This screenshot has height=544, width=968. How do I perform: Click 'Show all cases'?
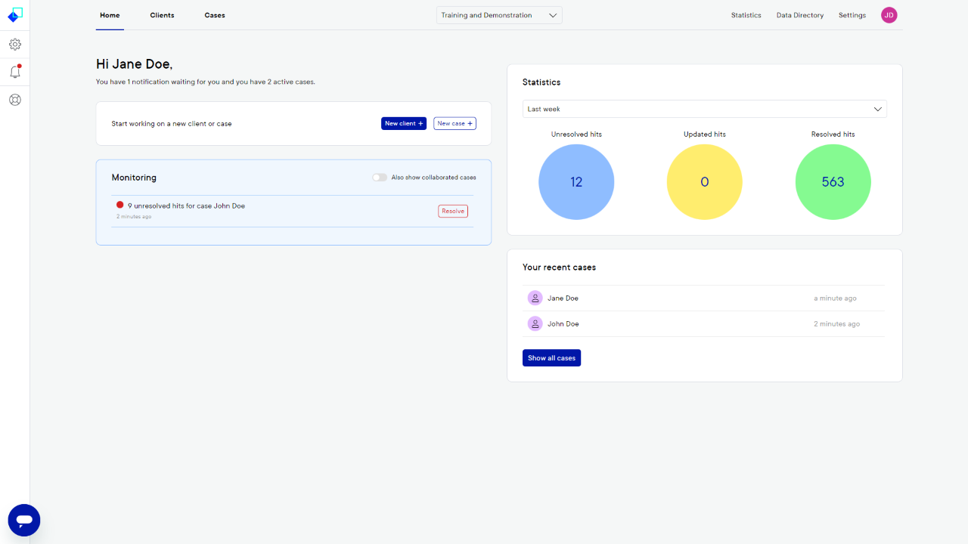tap(551, 357)
